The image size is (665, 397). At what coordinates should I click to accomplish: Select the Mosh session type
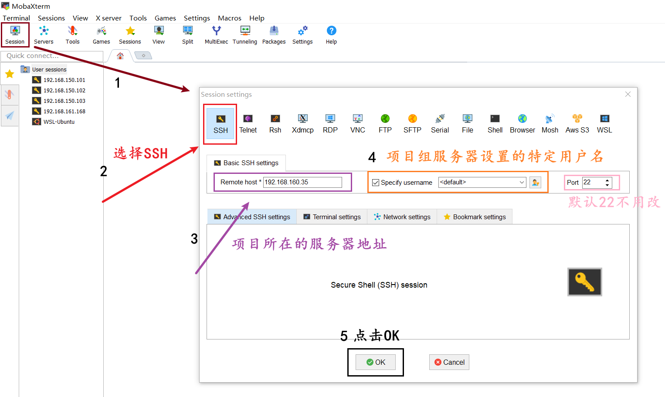click(550, 124)
